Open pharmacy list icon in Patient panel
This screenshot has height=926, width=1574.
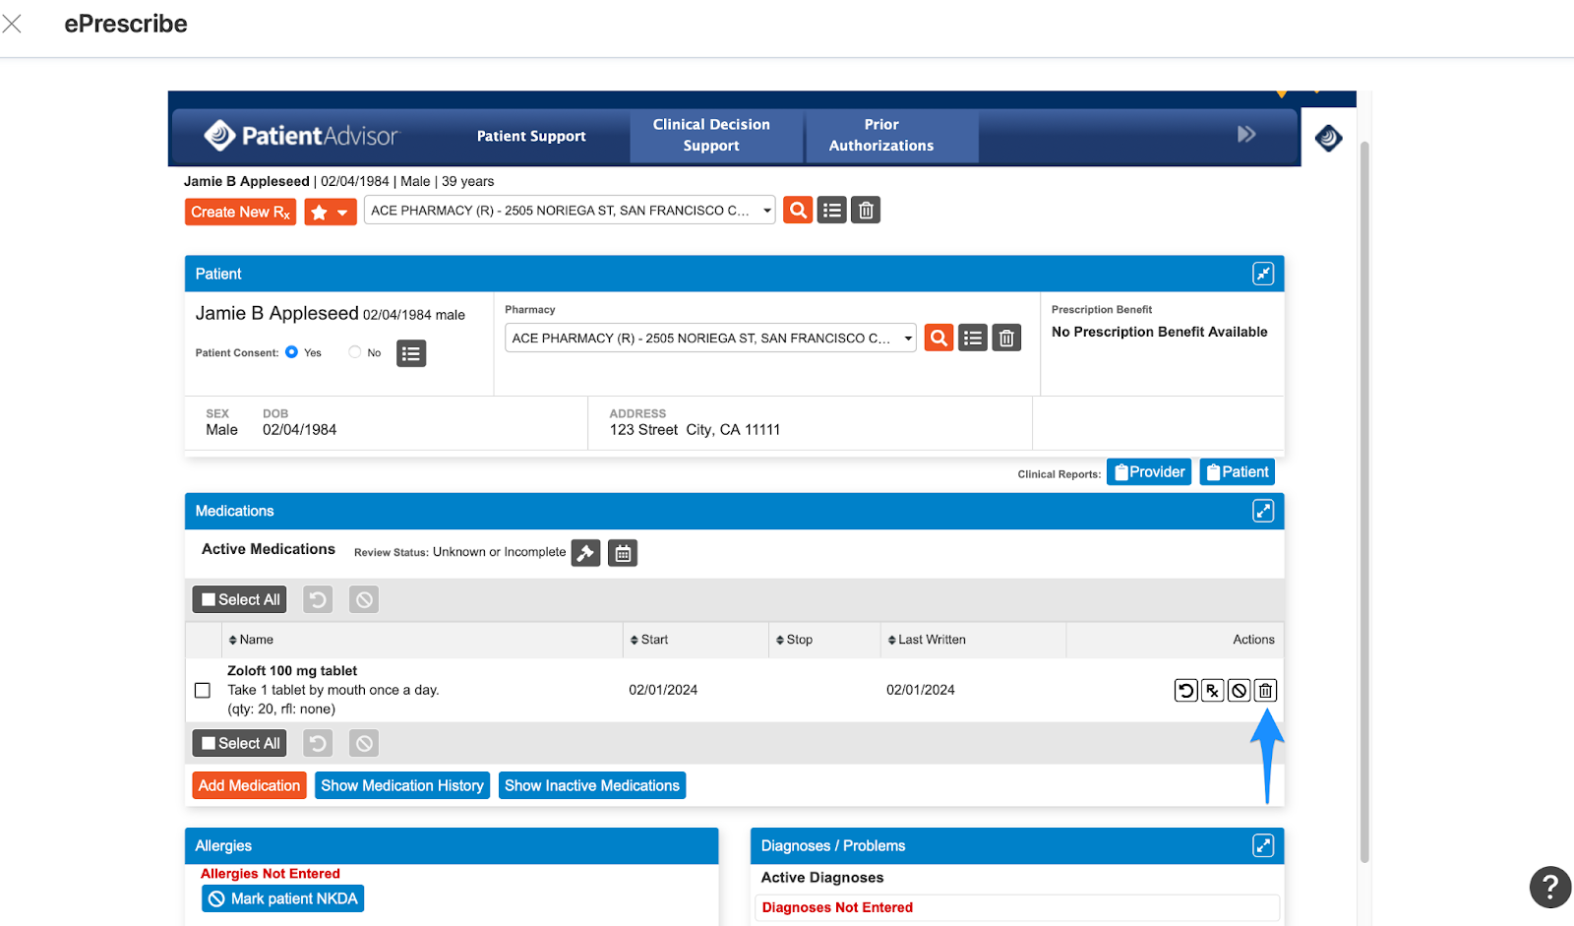click(x=973, y=338)
